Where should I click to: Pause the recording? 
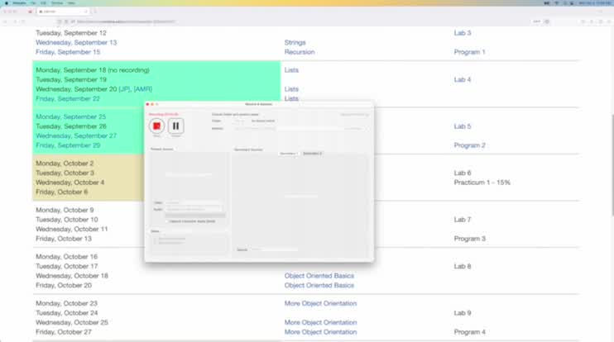(x=175, y=126)
